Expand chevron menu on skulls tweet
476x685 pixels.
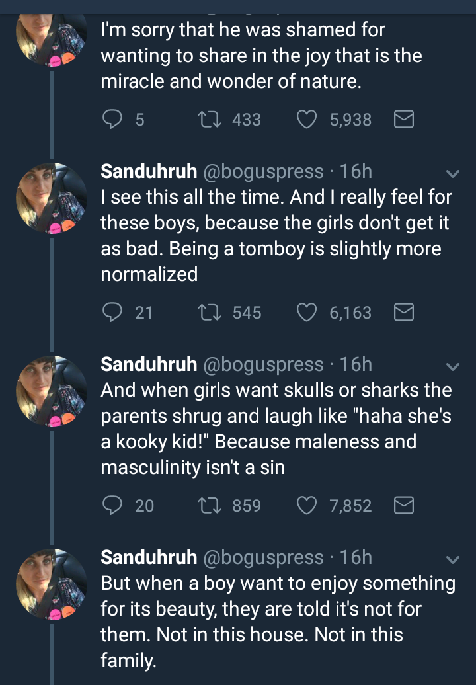453,367
